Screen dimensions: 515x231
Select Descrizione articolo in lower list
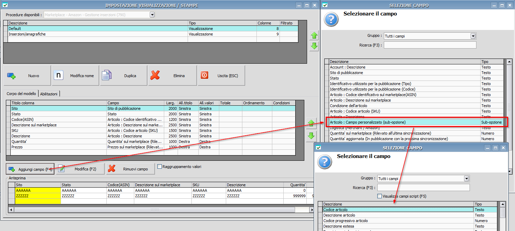(x=408, y=215)
